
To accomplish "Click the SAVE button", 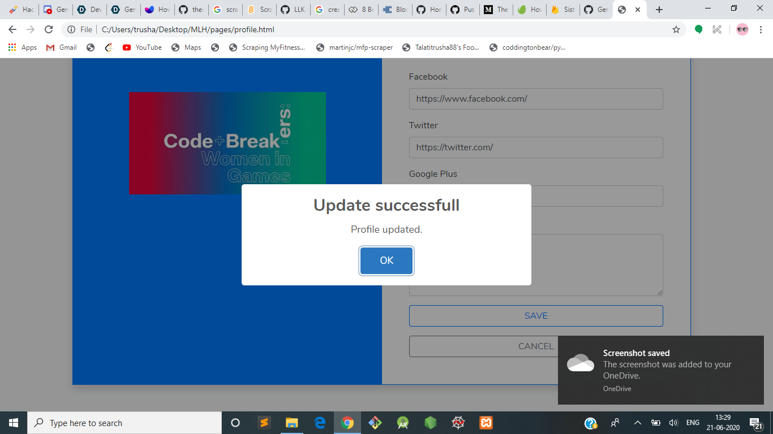I will pos(536,316).
